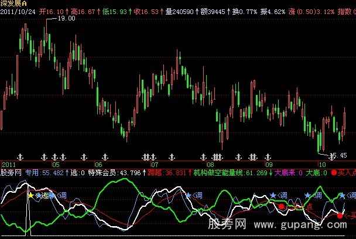356x239 pixels.
Task: Click the red buy dot after 09
Action: pos(282,207)
